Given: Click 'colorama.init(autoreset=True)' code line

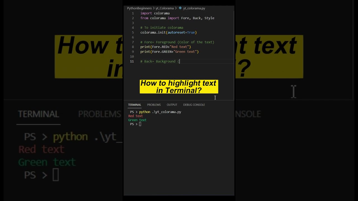Looking at the screenshot, I should [168, 32].
